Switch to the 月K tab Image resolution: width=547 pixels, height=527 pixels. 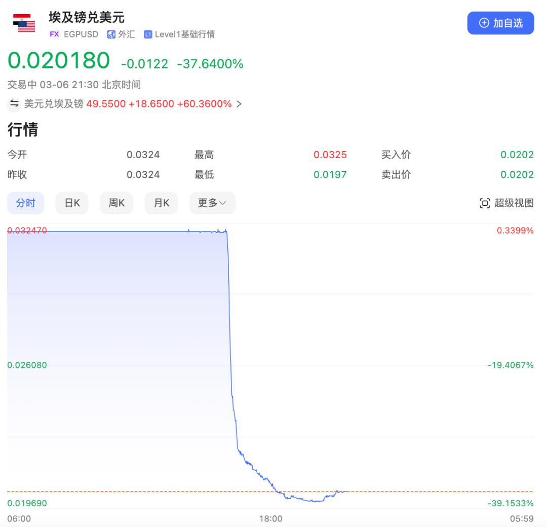(161, 203)
